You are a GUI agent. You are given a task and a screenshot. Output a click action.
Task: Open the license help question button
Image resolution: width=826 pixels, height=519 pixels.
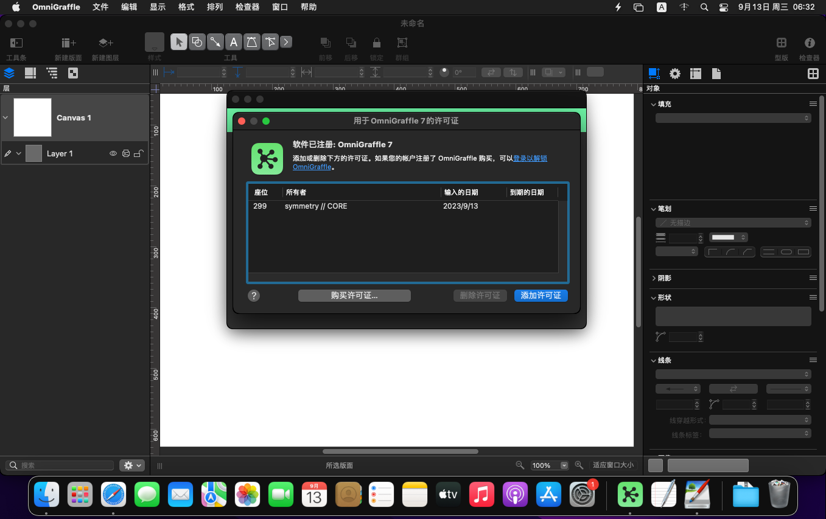254,296
